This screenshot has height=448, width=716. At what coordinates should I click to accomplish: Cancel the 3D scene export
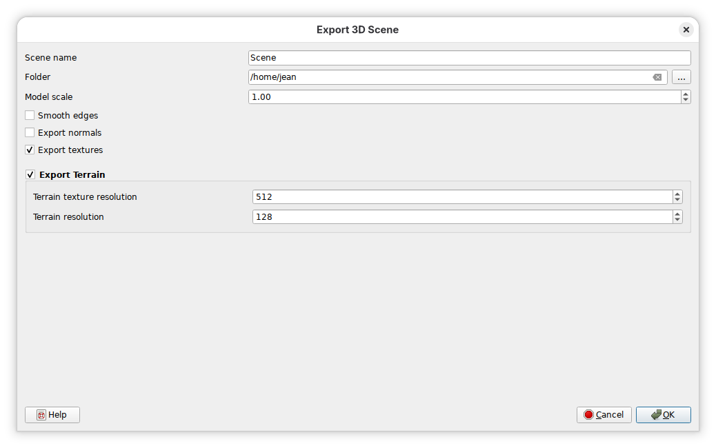(604, 415)
